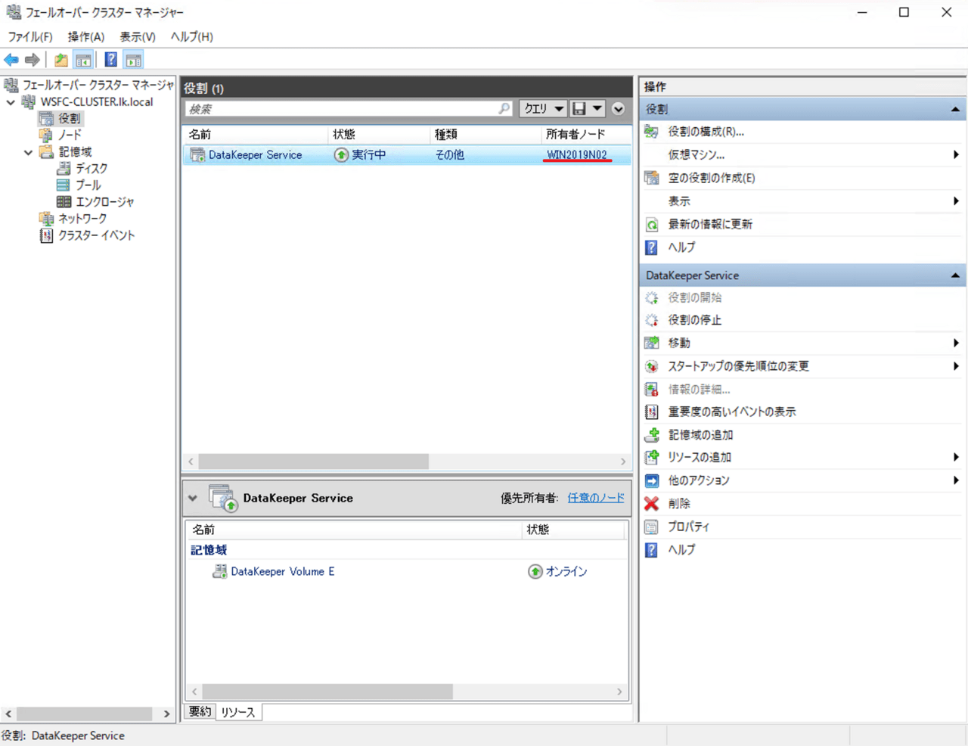Click 役割の停止 action

694,320
